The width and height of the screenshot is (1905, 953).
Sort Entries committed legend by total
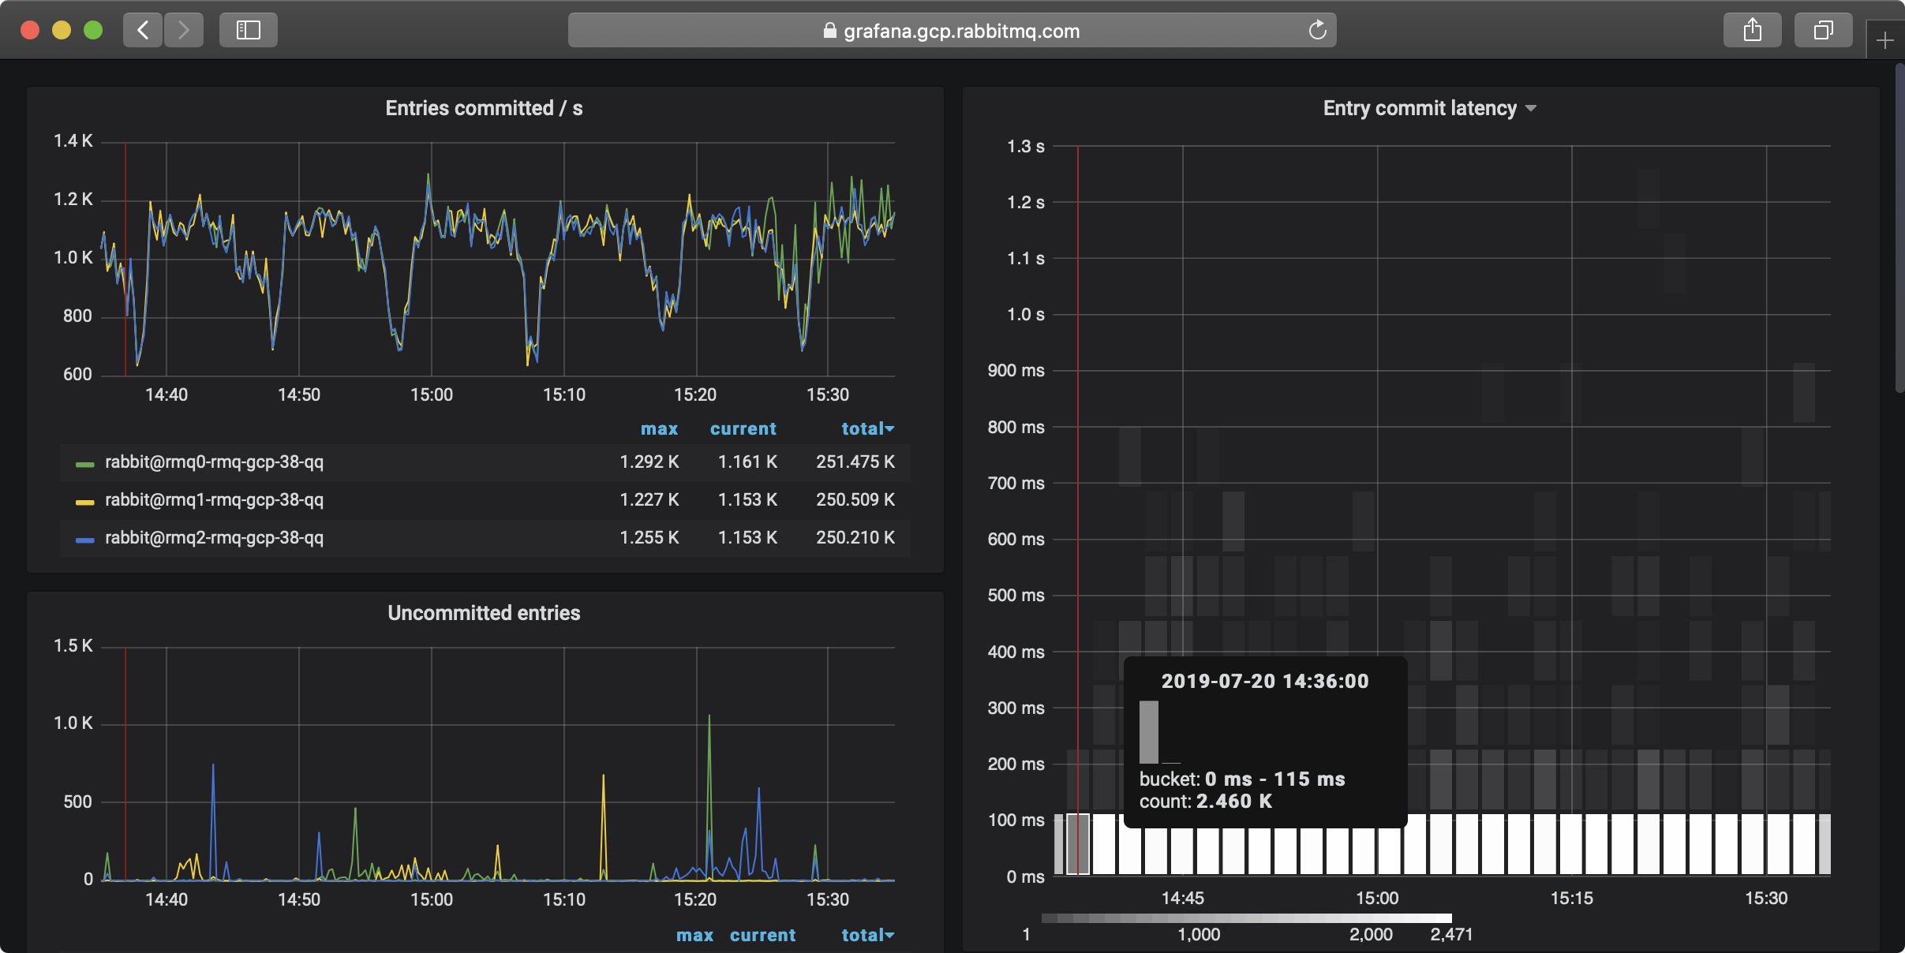866,429
